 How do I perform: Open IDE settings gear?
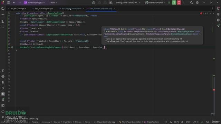197,2
